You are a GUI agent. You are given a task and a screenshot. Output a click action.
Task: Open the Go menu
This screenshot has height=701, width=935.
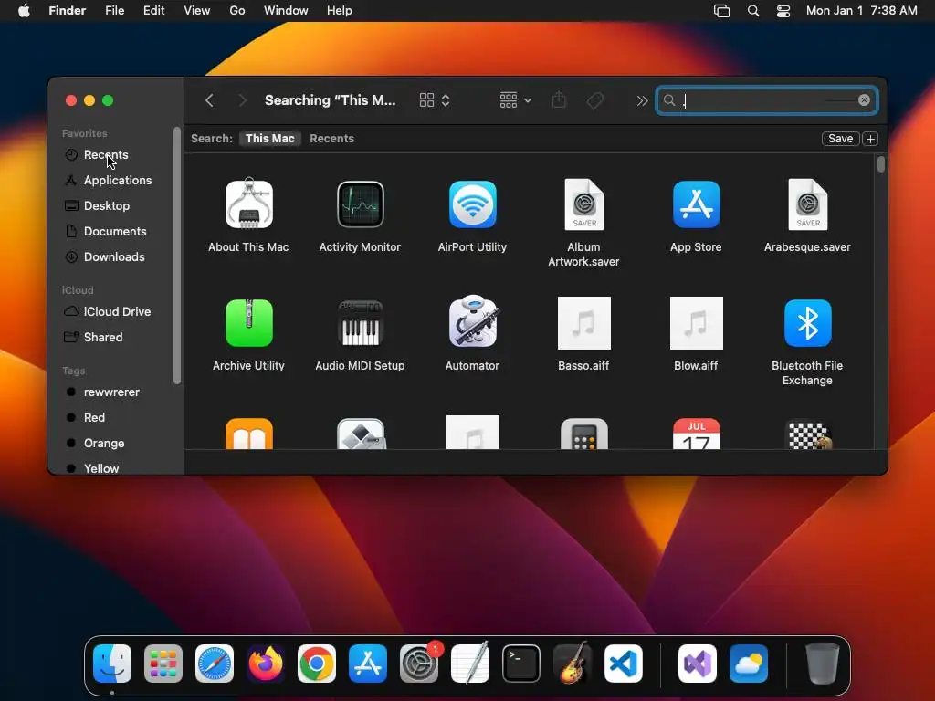coord(237,11)
